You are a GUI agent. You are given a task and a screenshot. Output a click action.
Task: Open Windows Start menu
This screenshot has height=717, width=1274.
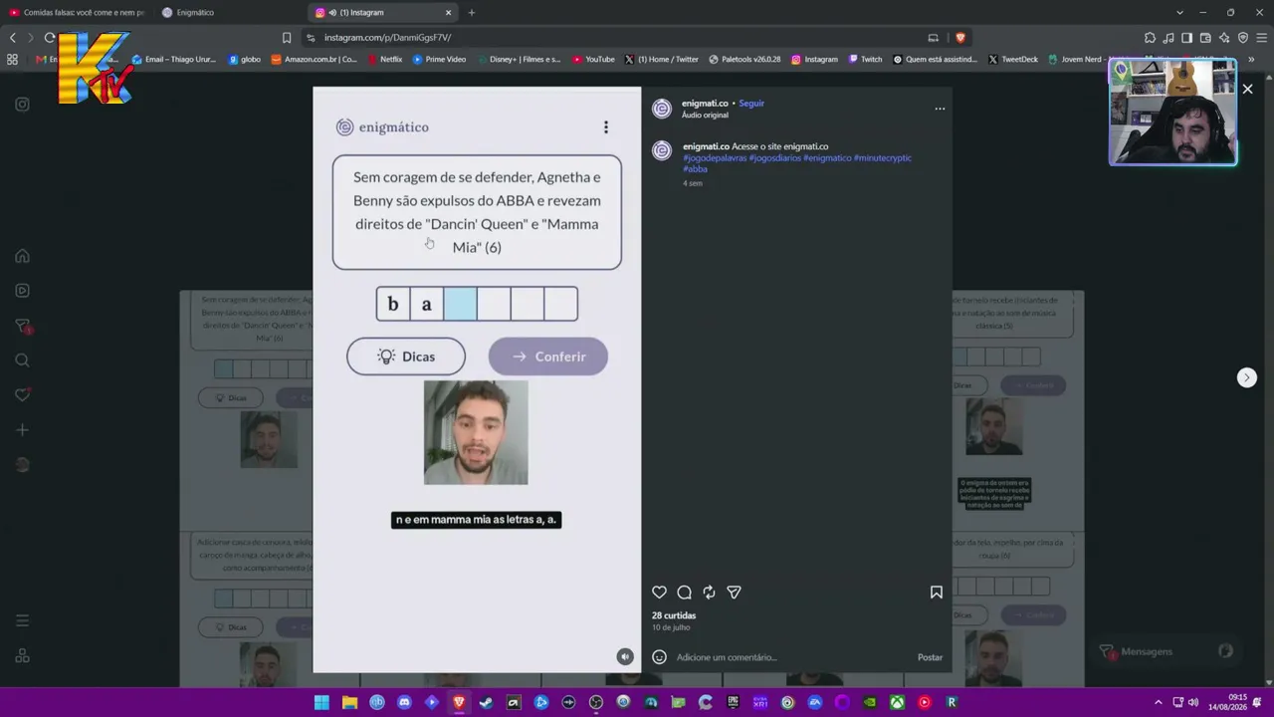point(321,703)
